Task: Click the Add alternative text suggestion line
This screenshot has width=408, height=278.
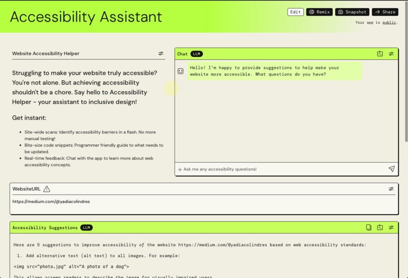Action: 103,256
